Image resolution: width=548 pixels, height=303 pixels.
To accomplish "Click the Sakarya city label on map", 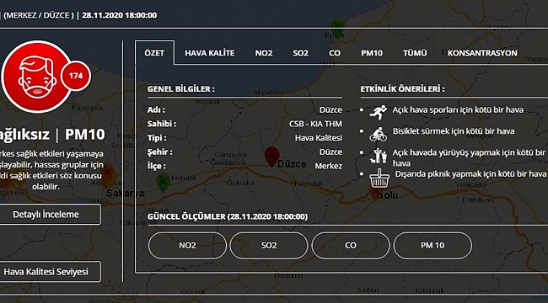I will (125, 193).
